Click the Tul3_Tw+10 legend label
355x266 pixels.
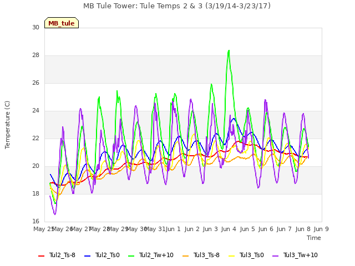coord(301,255)
